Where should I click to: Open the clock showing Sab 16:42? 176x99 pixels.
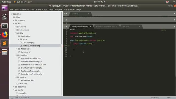tap(100, 2)
